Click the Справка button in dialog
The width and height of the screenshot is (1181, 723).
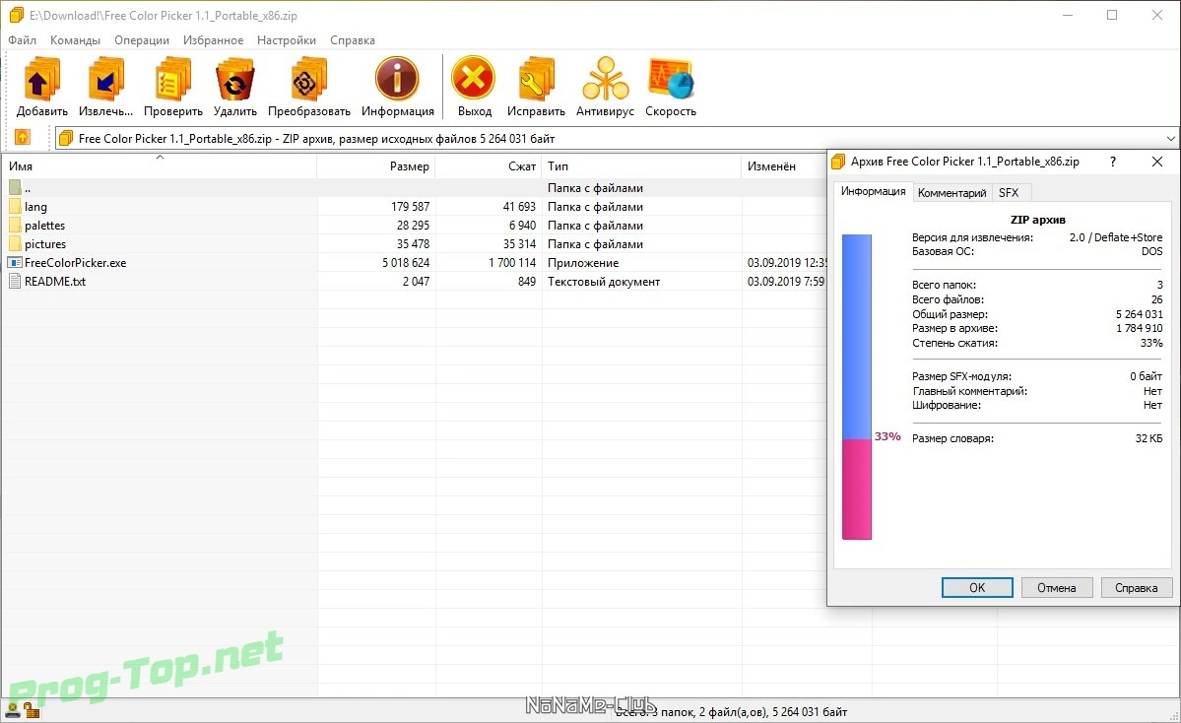pyautogui.click(x=1137, y=587)
